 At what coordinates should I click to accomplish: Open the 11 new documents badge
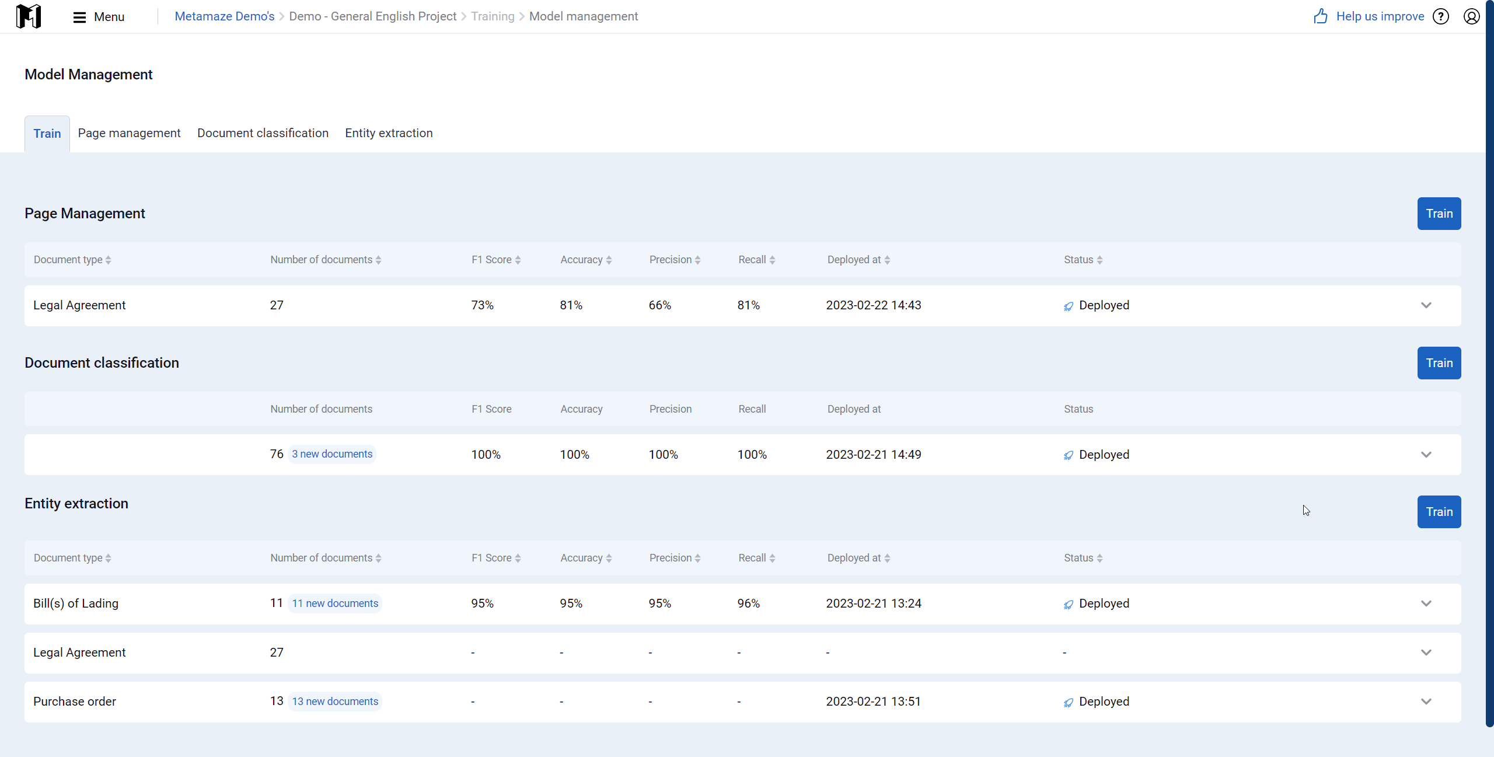tap(335, 603)
